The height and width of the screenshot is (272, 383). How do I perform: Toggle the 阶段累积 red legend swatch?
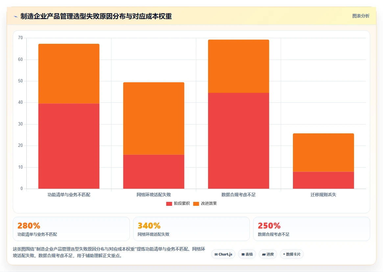click(169, 204)
